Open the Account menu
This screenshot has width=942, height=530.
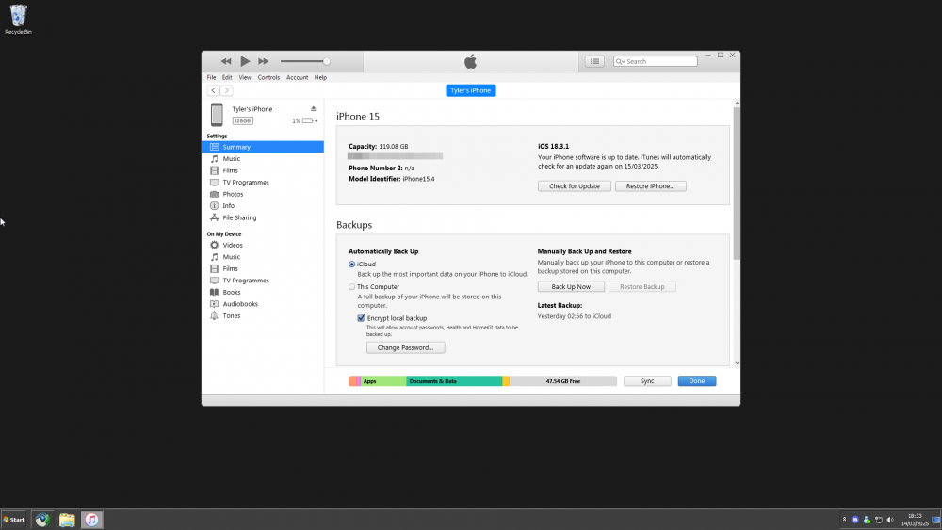pos(297,77)
